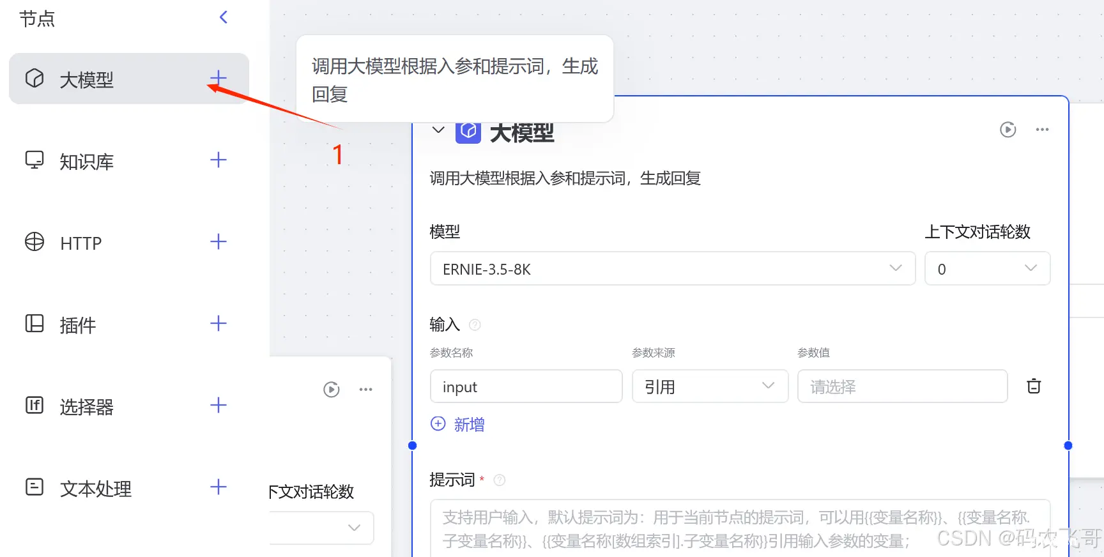Select the 知识库 label in node list

point(87,162)
